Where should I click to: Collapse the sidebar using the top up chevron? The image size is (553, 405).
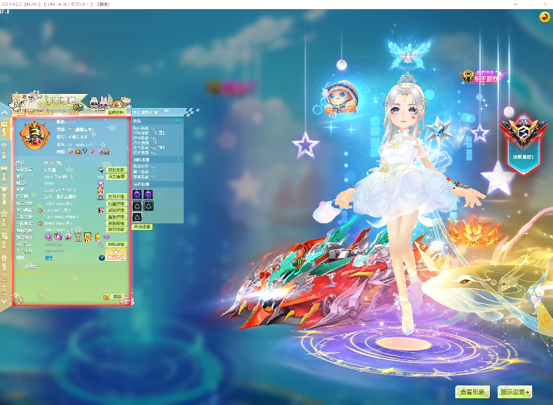4,113
